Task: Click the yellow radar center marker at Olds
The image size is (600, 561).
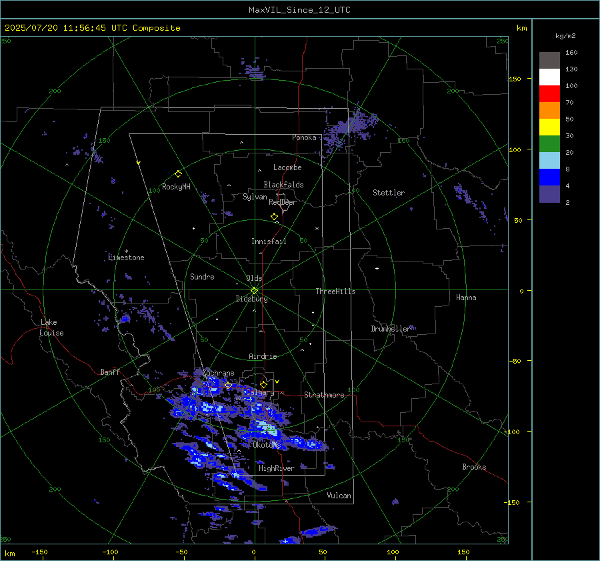Action: point(254,291)
